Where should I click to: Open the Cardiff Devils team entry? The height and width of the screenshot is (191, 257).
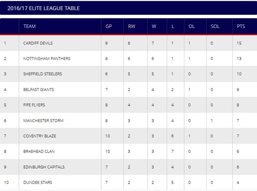[38, 43]
